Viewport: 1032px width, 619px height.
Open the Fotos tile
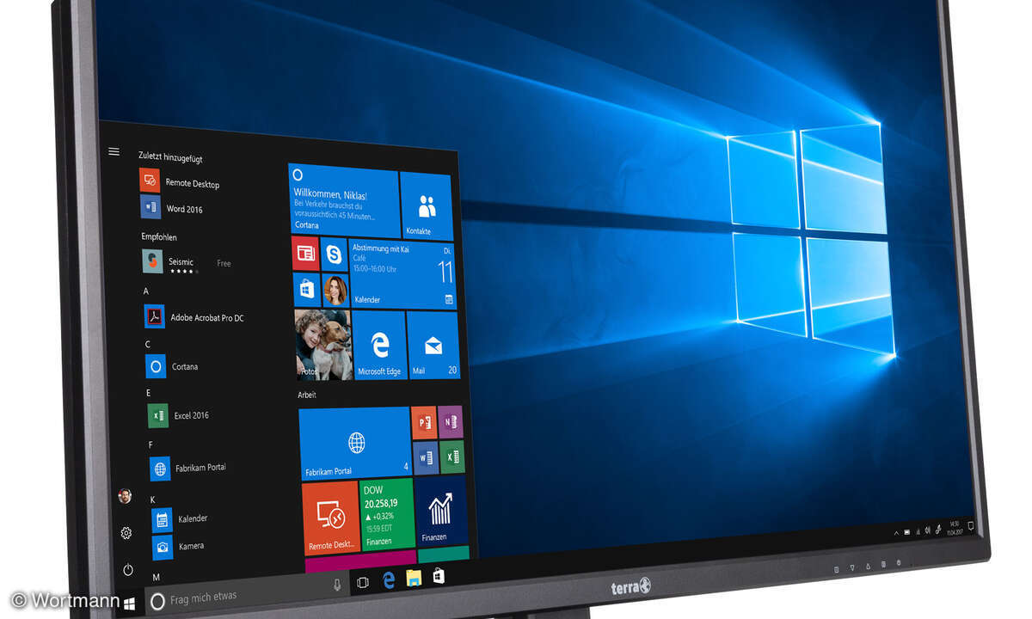pyautogui.click(x=323, y=344)
